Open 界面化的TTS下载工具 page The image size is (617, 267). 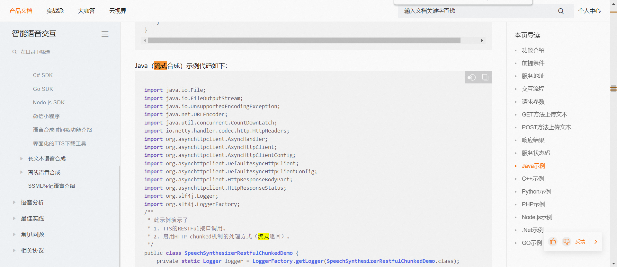pyautogui.click(x=59, y=143)
